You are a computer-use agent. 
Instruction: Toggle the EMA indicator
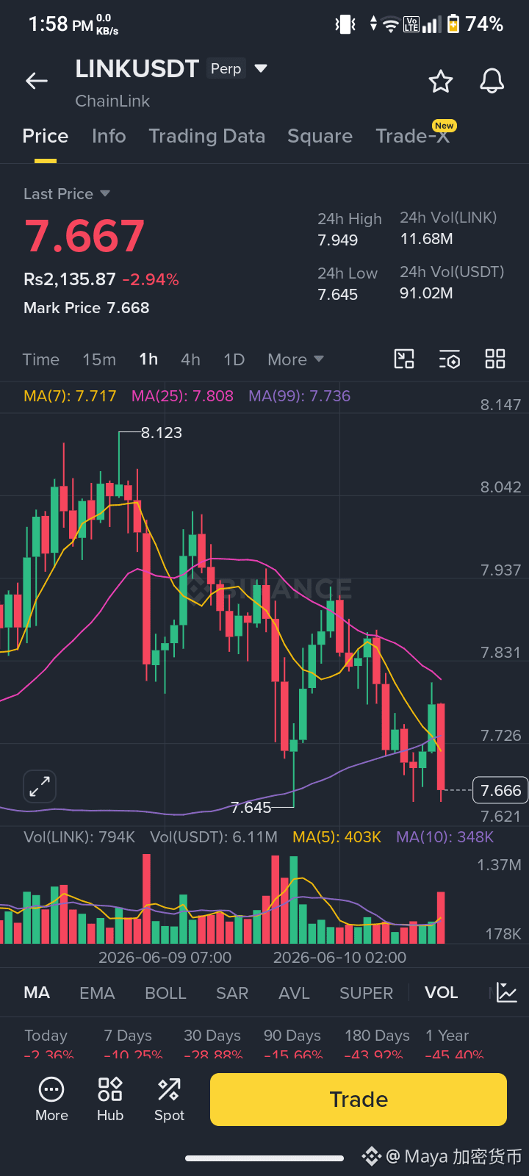pos(97,993)
